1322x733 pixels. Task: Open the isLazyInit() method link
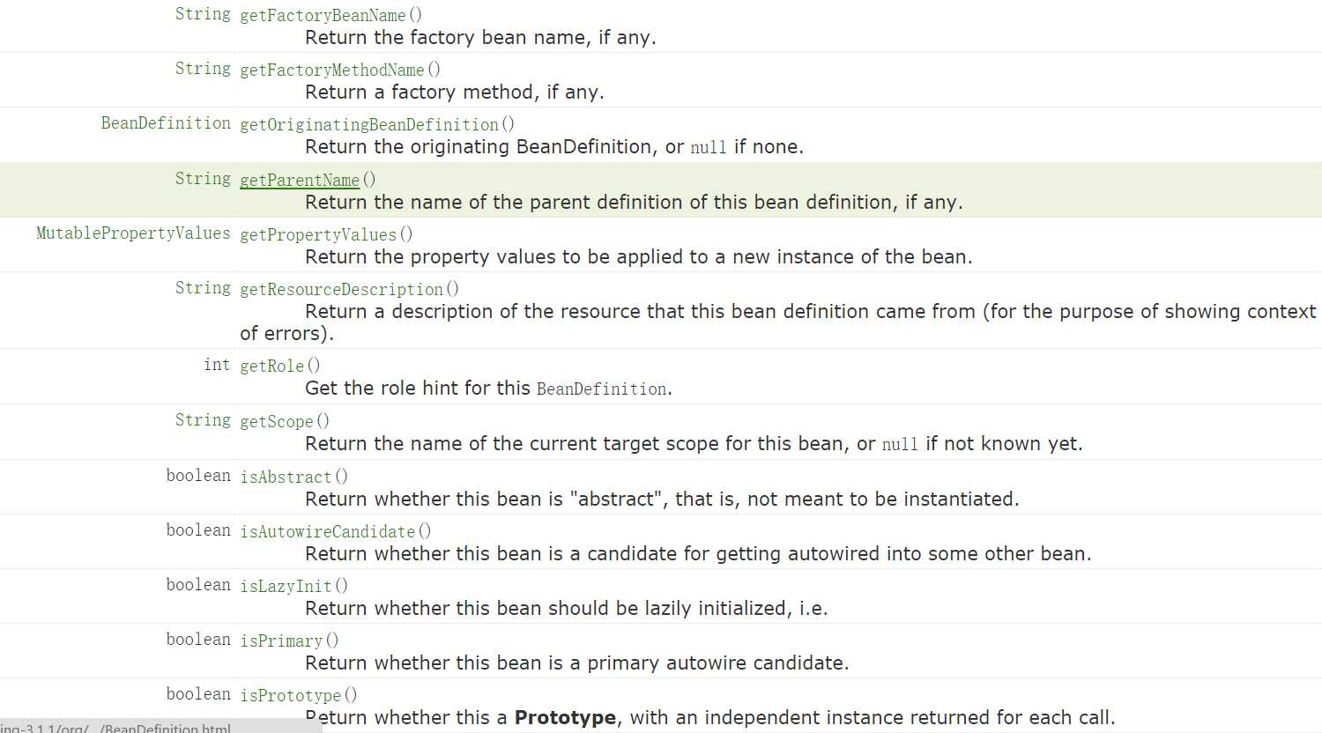tap(286, 586)
